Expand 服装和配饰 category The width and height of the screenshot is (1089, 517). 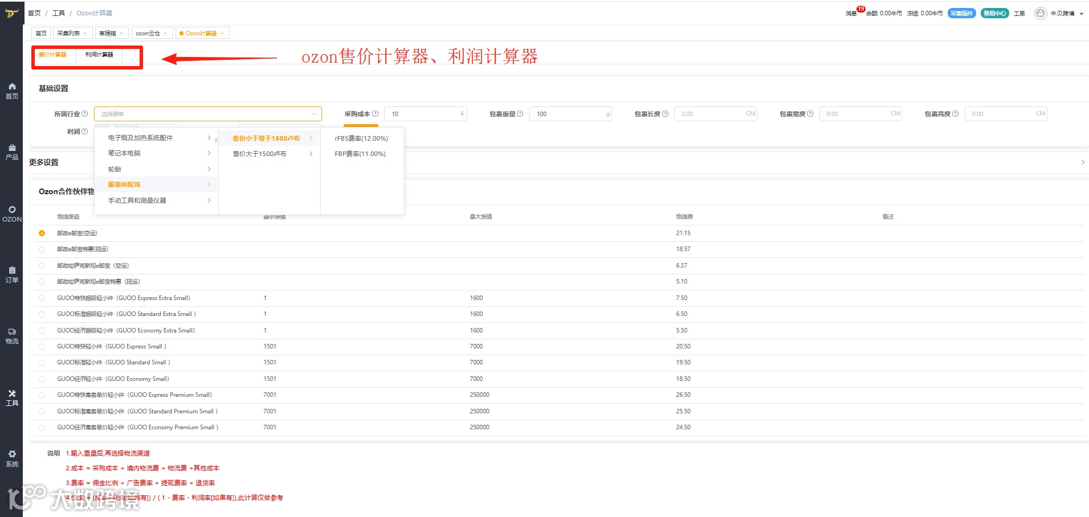pos(156,184)
